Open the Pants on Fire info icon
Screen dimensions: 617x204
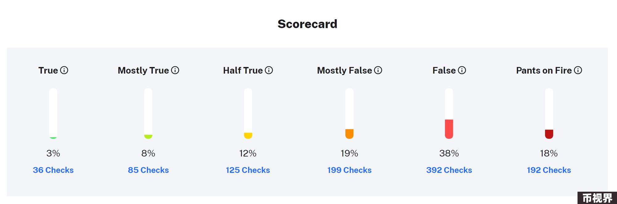(x=578, y=70)
